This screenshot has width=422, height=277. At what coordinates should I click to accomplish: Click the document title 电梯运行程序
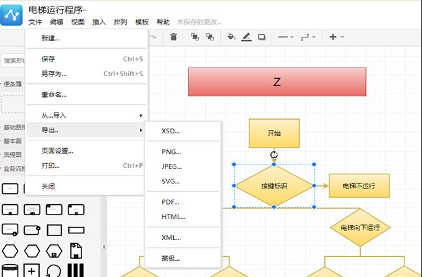click(x=58, y=10)
